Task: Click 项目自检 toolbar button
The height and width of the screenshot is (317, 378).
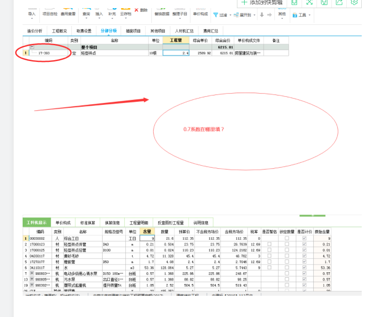Action: coord(50,13)
